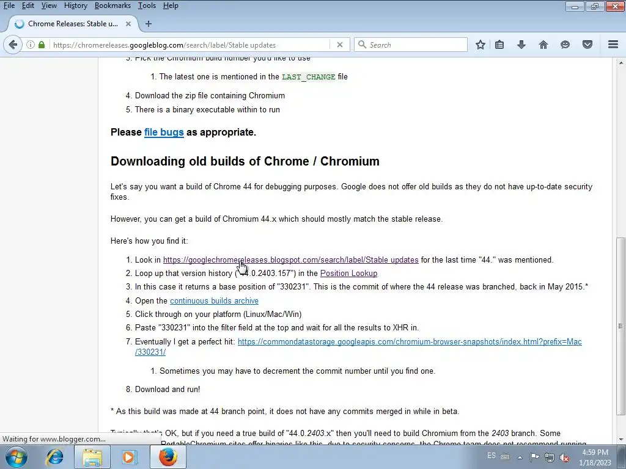This screenshot has height=469, width=626.
Task: Open the View menu
Action: (49, 5)
